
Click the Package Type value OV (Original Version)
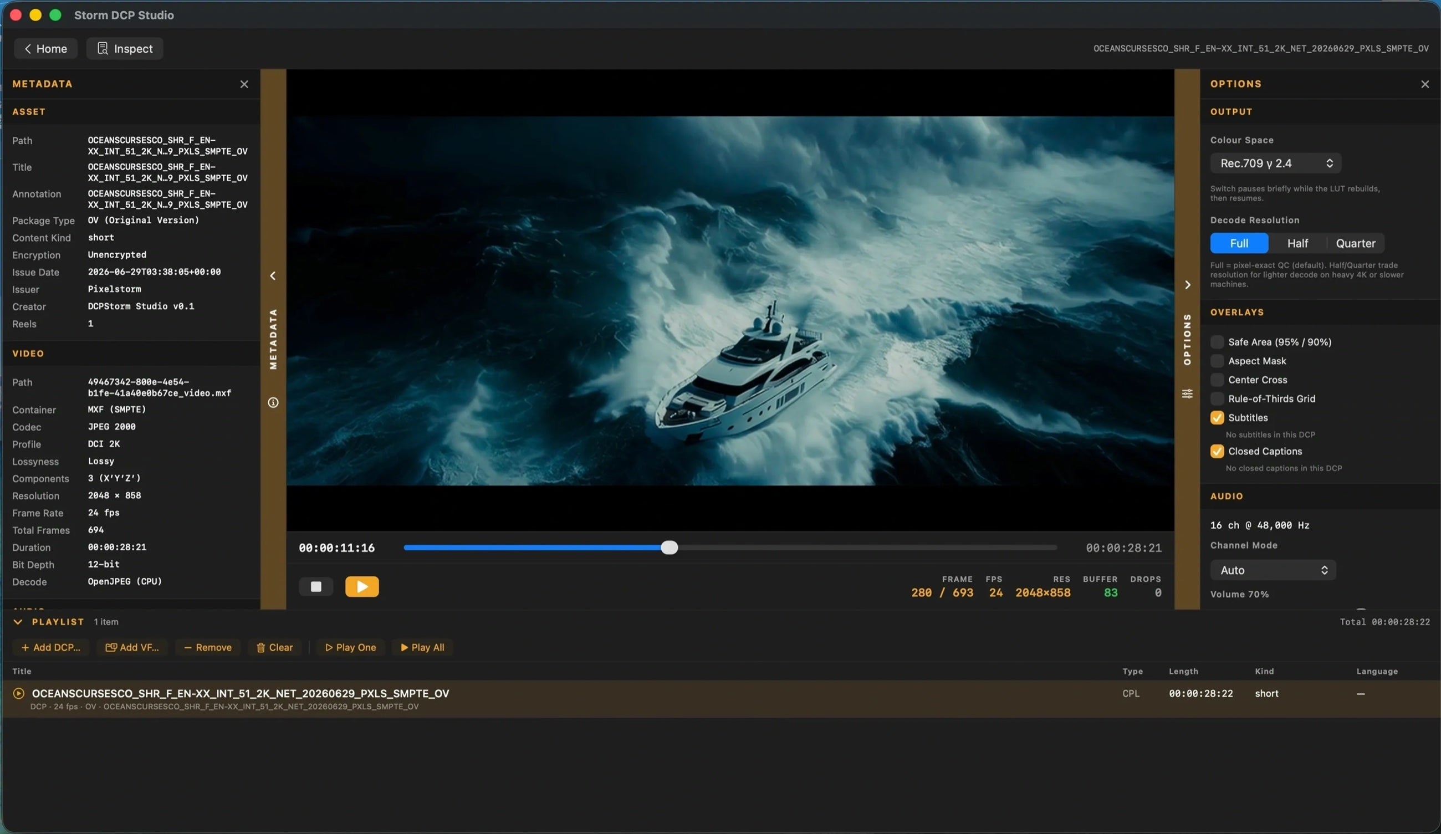[x=144, y=220]
